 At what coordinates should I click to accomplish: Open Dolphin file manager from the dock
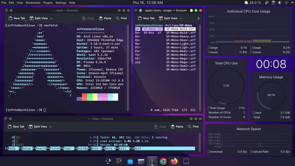click(x=141, y=161)
